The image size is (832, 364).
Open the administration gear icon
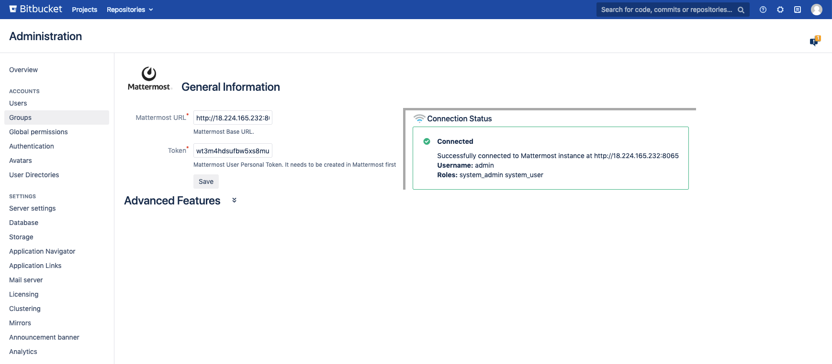tap(780, 10)
